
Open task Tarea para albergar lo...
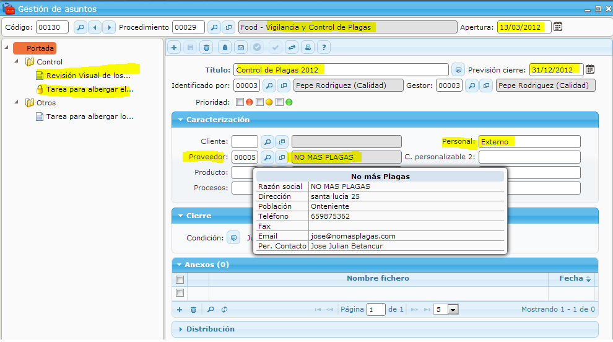point(90,116)
